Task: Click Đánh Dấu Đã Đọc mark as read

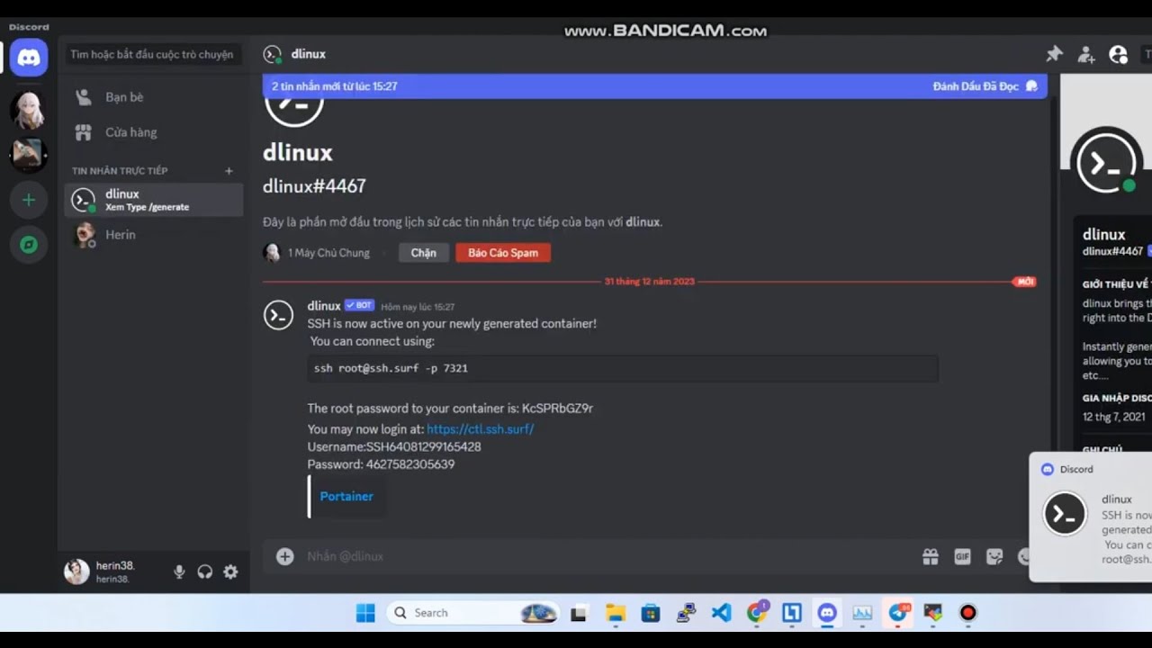Action: tap(985, 86)
